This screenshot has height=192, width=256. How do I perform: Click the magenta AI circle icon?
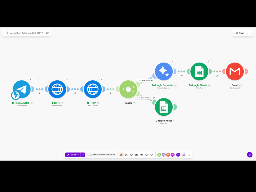(173, 155)
